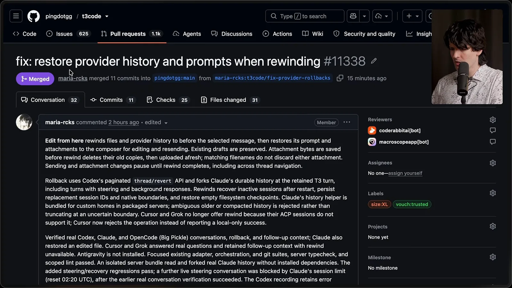Open Milestone settings gear
The height and width of the screenshot is (288, 512).
coord(493,257)
